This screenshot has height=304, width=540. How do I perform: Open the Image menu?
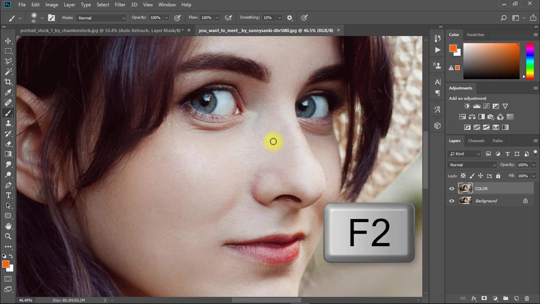point(52,5)
